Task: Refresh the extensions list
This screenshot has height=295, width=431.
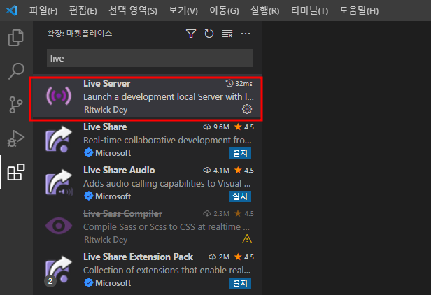Action: pos(209,34)
